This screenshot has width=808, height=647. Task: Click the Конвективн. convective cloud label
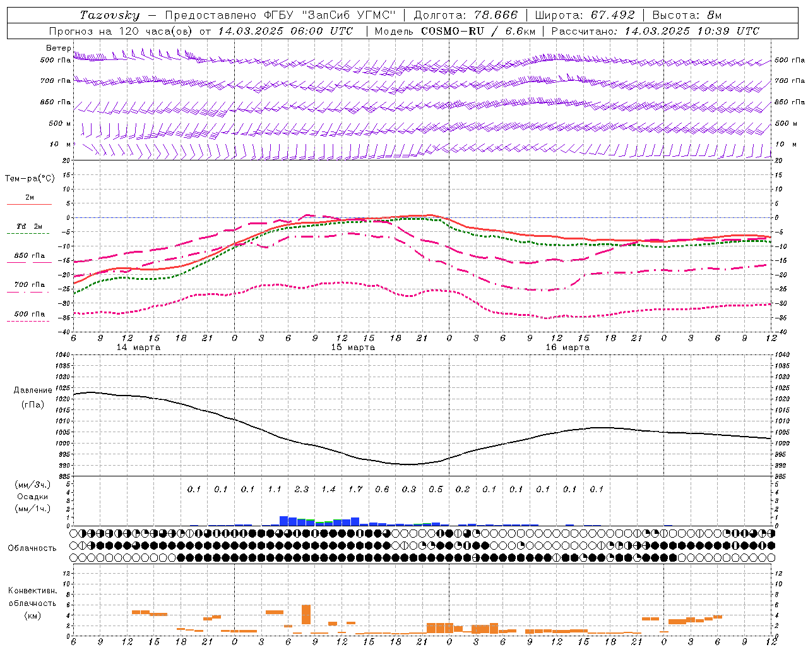[x=32, y=591]
